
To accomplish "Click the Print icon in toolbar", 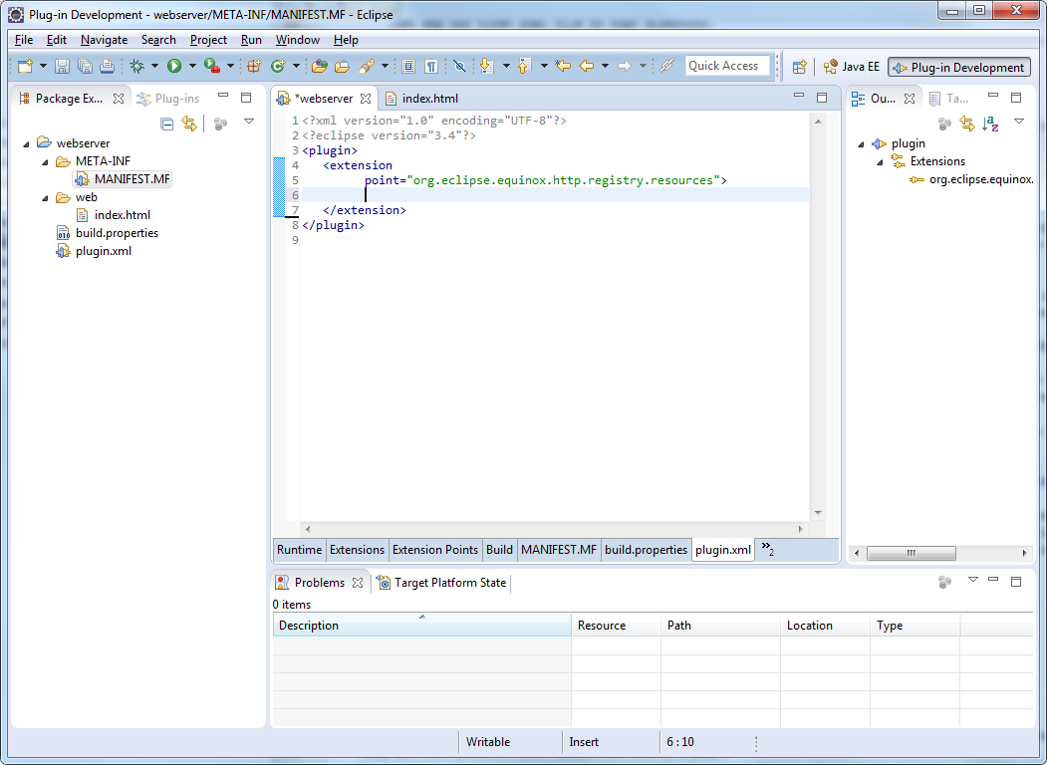I will (x=107, y=66).
